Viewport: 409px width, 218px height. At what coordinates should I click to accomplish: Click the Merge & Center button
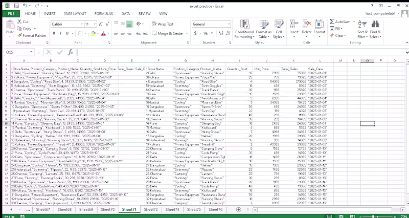pos(168,33)
